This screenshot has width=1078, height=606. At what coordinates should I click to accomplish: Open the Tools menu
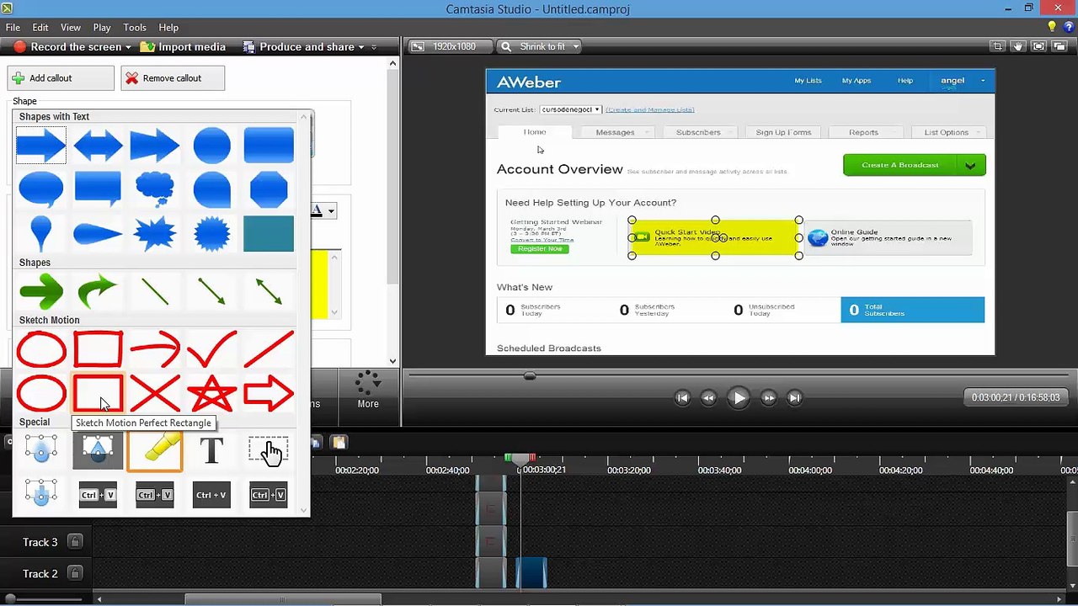(x=135, y=28)
